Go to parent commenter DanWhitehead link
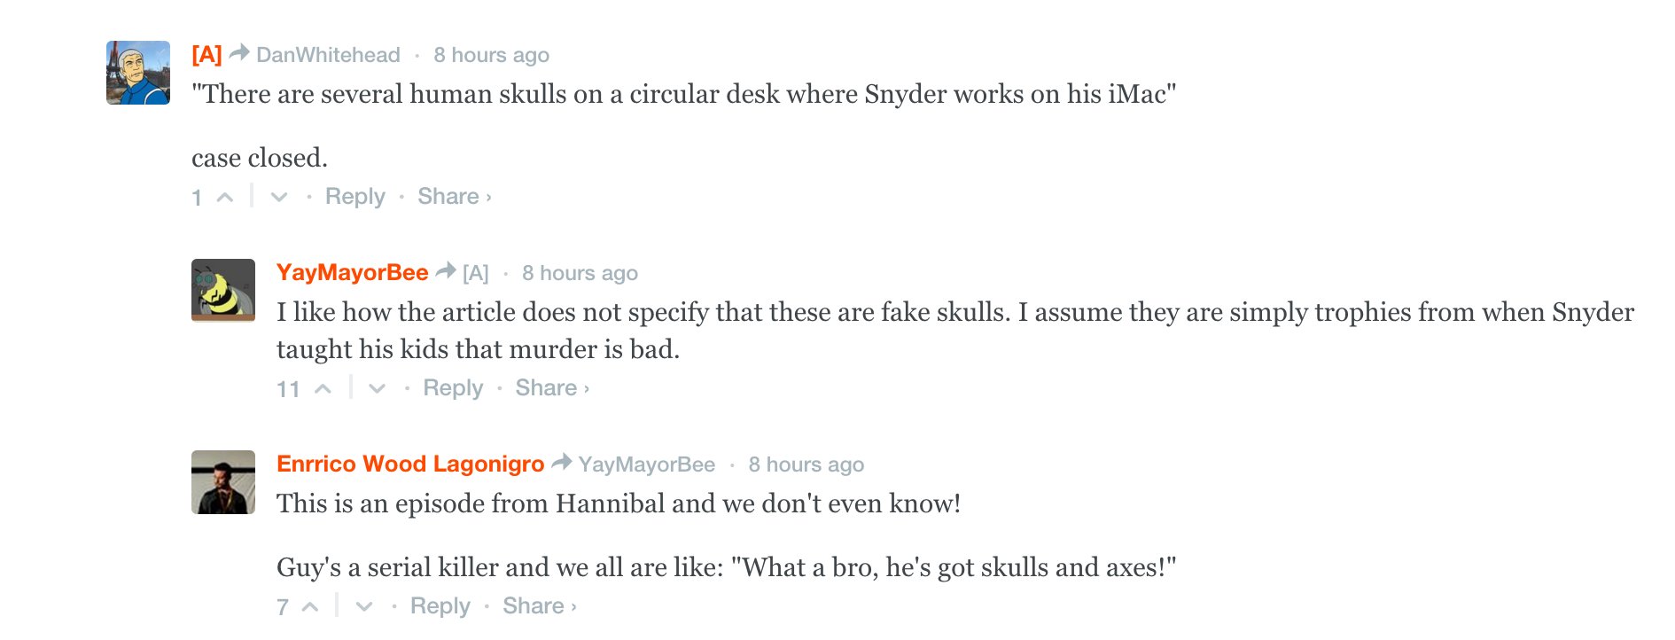The image size is (1675, 640). [328, 55]
